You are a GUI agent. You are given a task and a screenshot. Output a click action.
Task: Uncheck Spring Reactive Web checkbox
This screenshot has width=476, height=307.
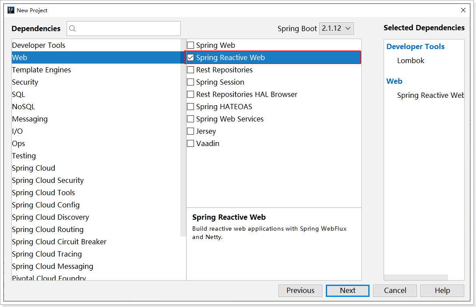click(190, 57)
